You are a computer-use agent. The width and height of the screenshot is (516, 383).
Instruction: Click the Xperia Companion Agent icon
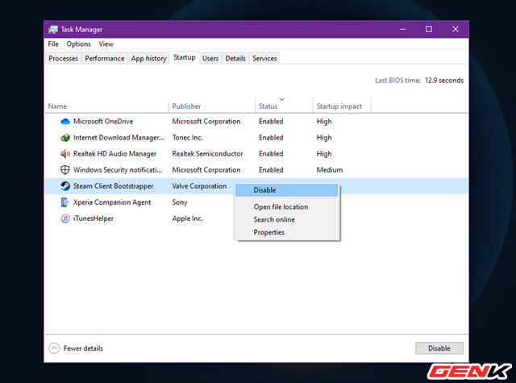coord(65,202)
